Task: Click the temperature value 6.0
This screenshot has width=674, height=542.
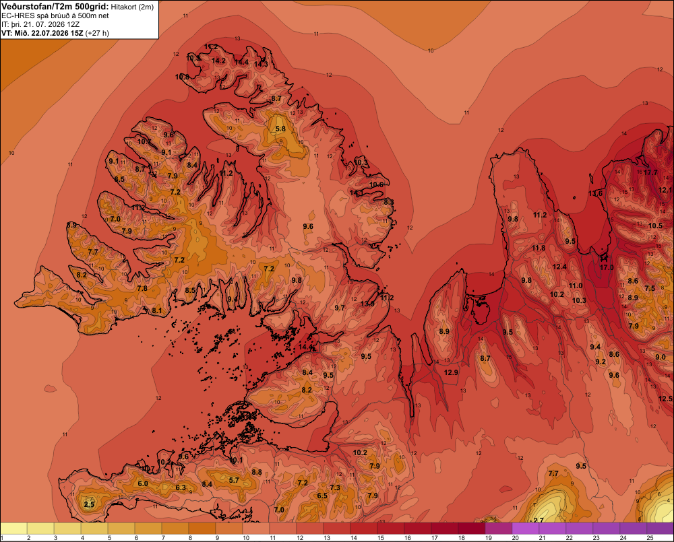Action: [x=143, y=483]
